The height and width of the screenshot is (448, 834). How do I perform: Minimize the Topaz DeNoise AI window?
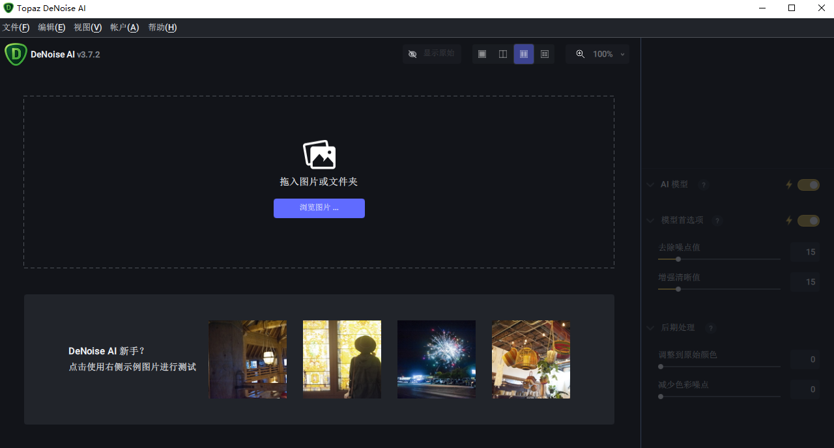coord(762,8)
